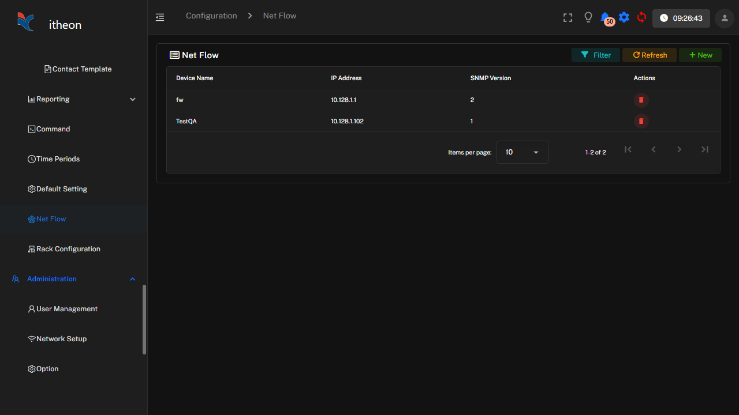The image size is (739, 415).
Task: Select the Administration section in the sidebar
Action: 52,279
